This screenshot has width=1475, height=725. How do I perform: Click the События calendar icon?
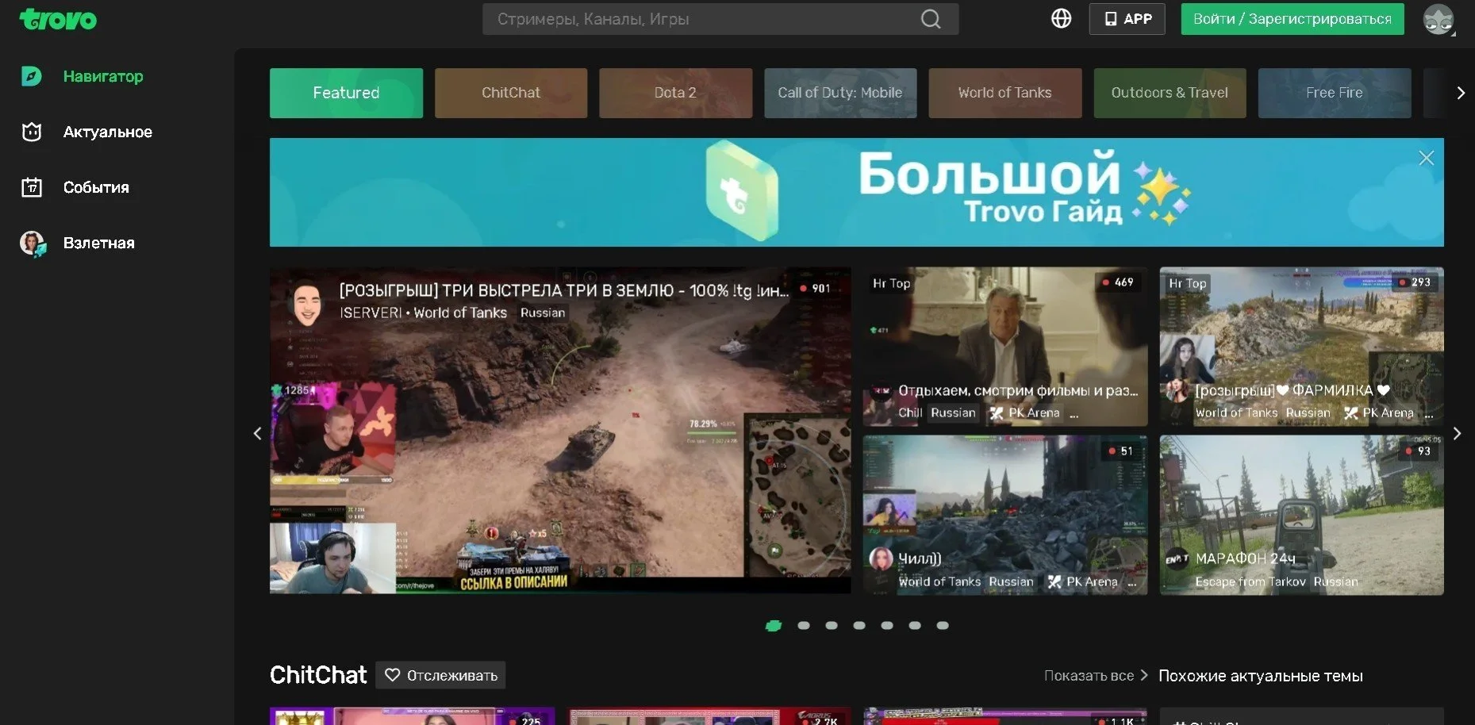click(31, 187)
